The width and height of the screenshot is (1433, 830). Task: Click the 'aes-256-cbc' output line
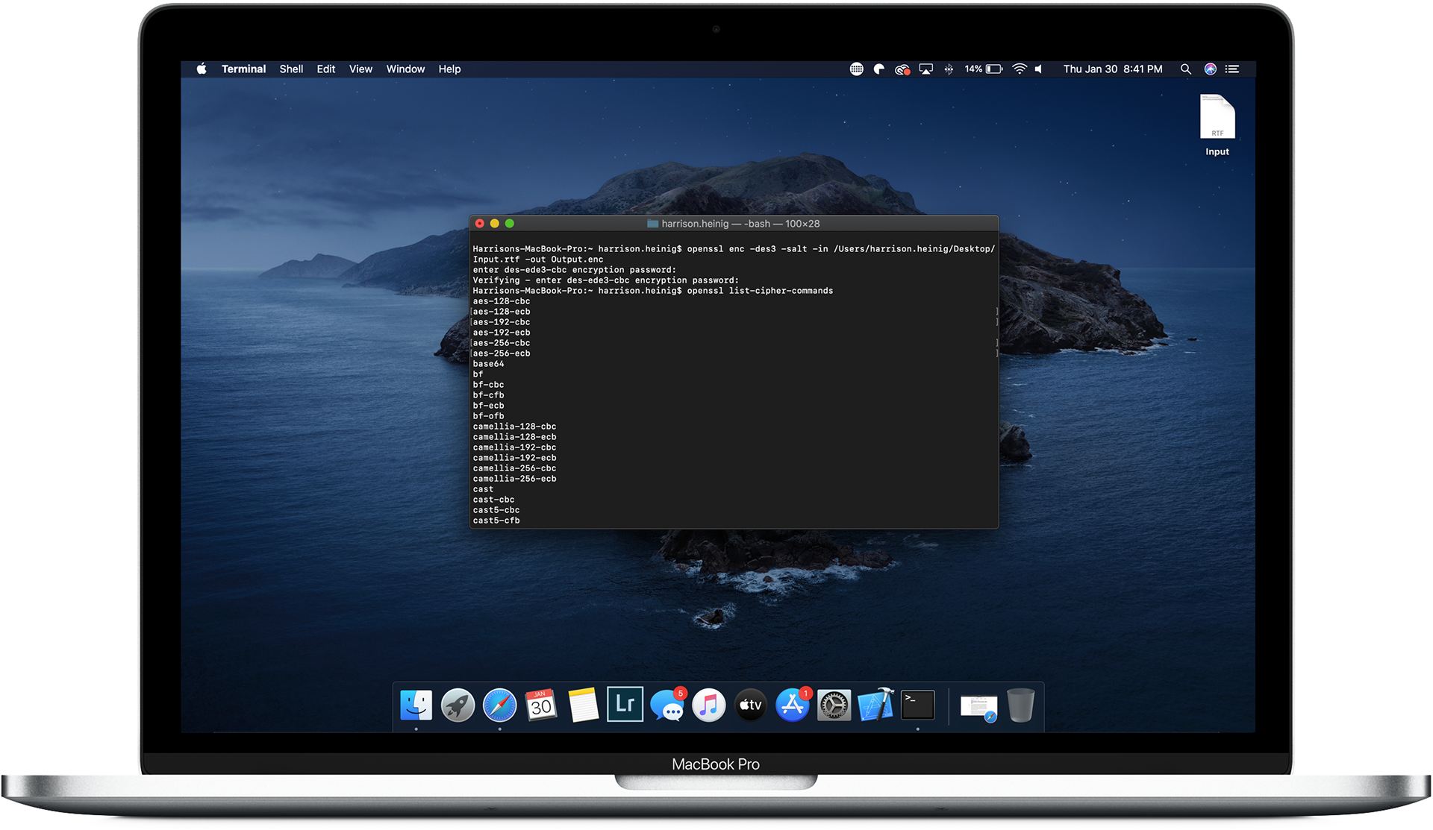pyautogui.click(x=502, y=343)
